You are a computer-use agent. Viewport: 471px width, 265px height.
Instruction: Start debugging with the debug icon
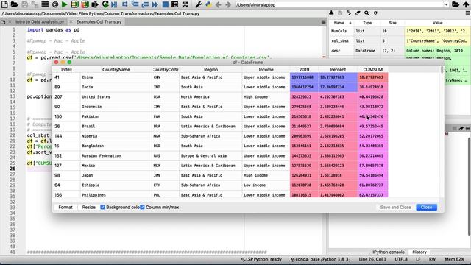(x=114, y=4)
